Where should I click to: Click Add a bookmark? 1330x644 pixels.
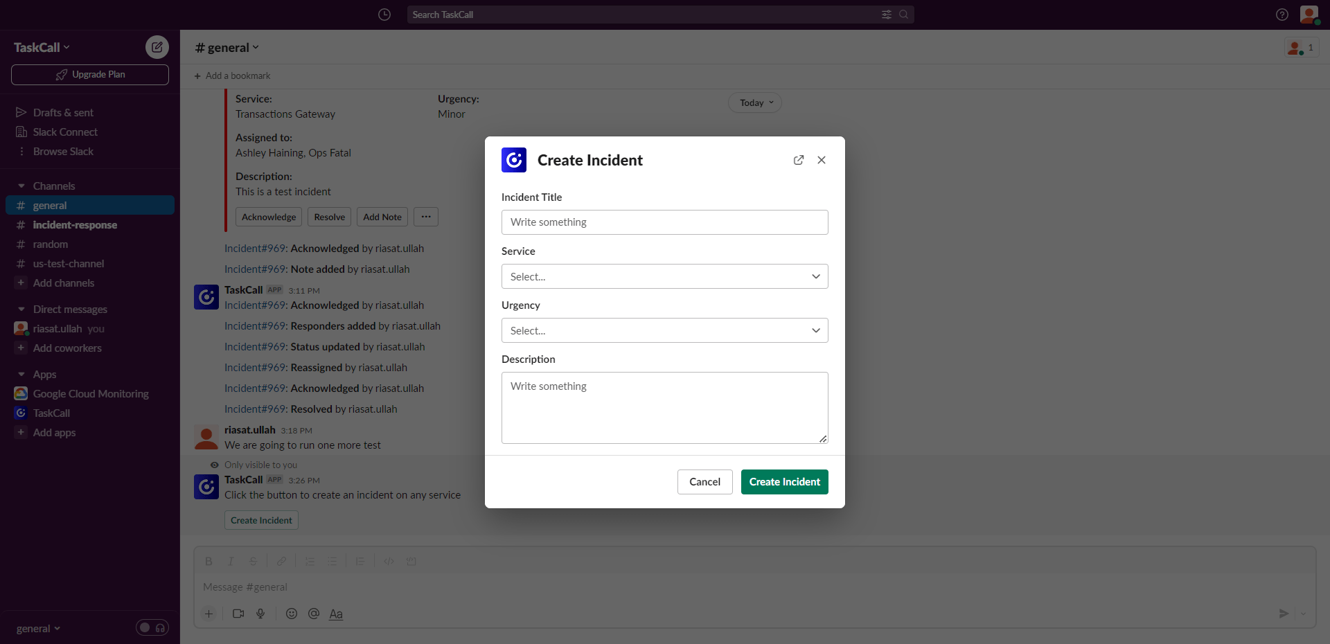232,76
